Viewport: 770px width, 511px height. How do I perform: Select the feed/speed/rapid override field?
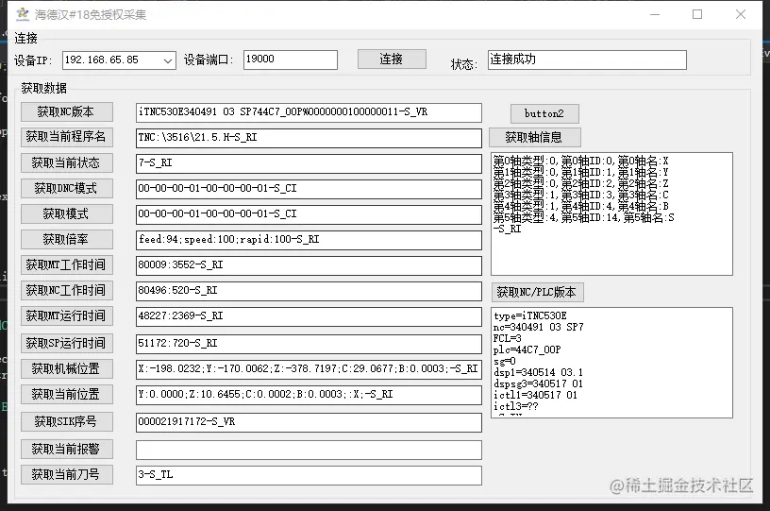click(309, 240)
